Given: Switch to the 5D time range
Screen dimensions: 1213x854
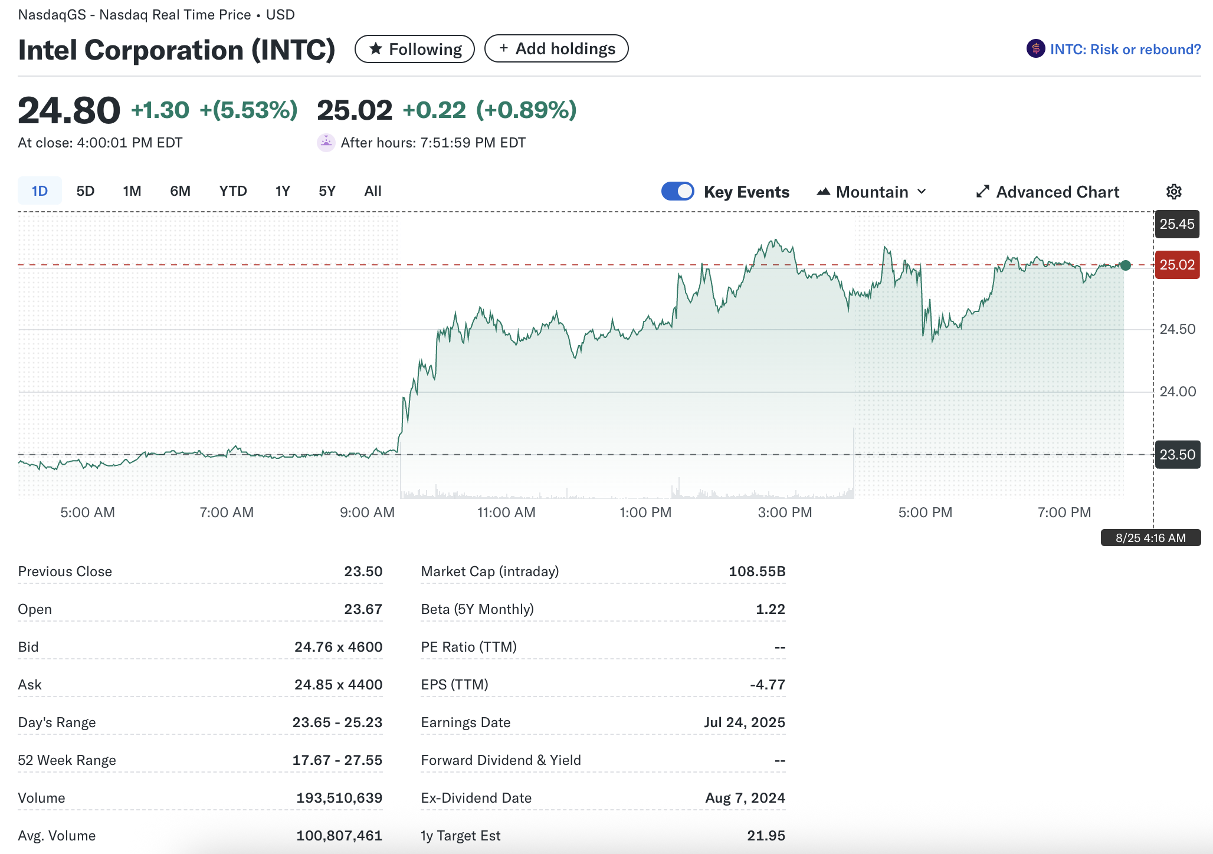Looking at the screenshot, I should pyautogui.click(x=86, y=191).
